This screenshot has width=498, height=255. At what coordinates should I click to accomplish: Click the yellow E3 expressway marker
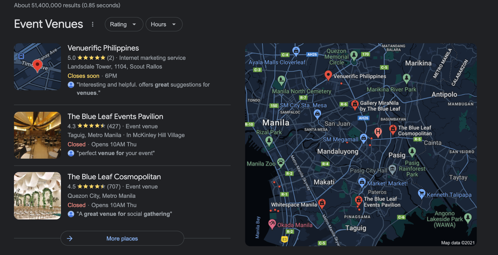[285, 239]
